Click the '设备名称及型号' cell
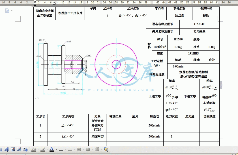 click(x=162, y=24)
